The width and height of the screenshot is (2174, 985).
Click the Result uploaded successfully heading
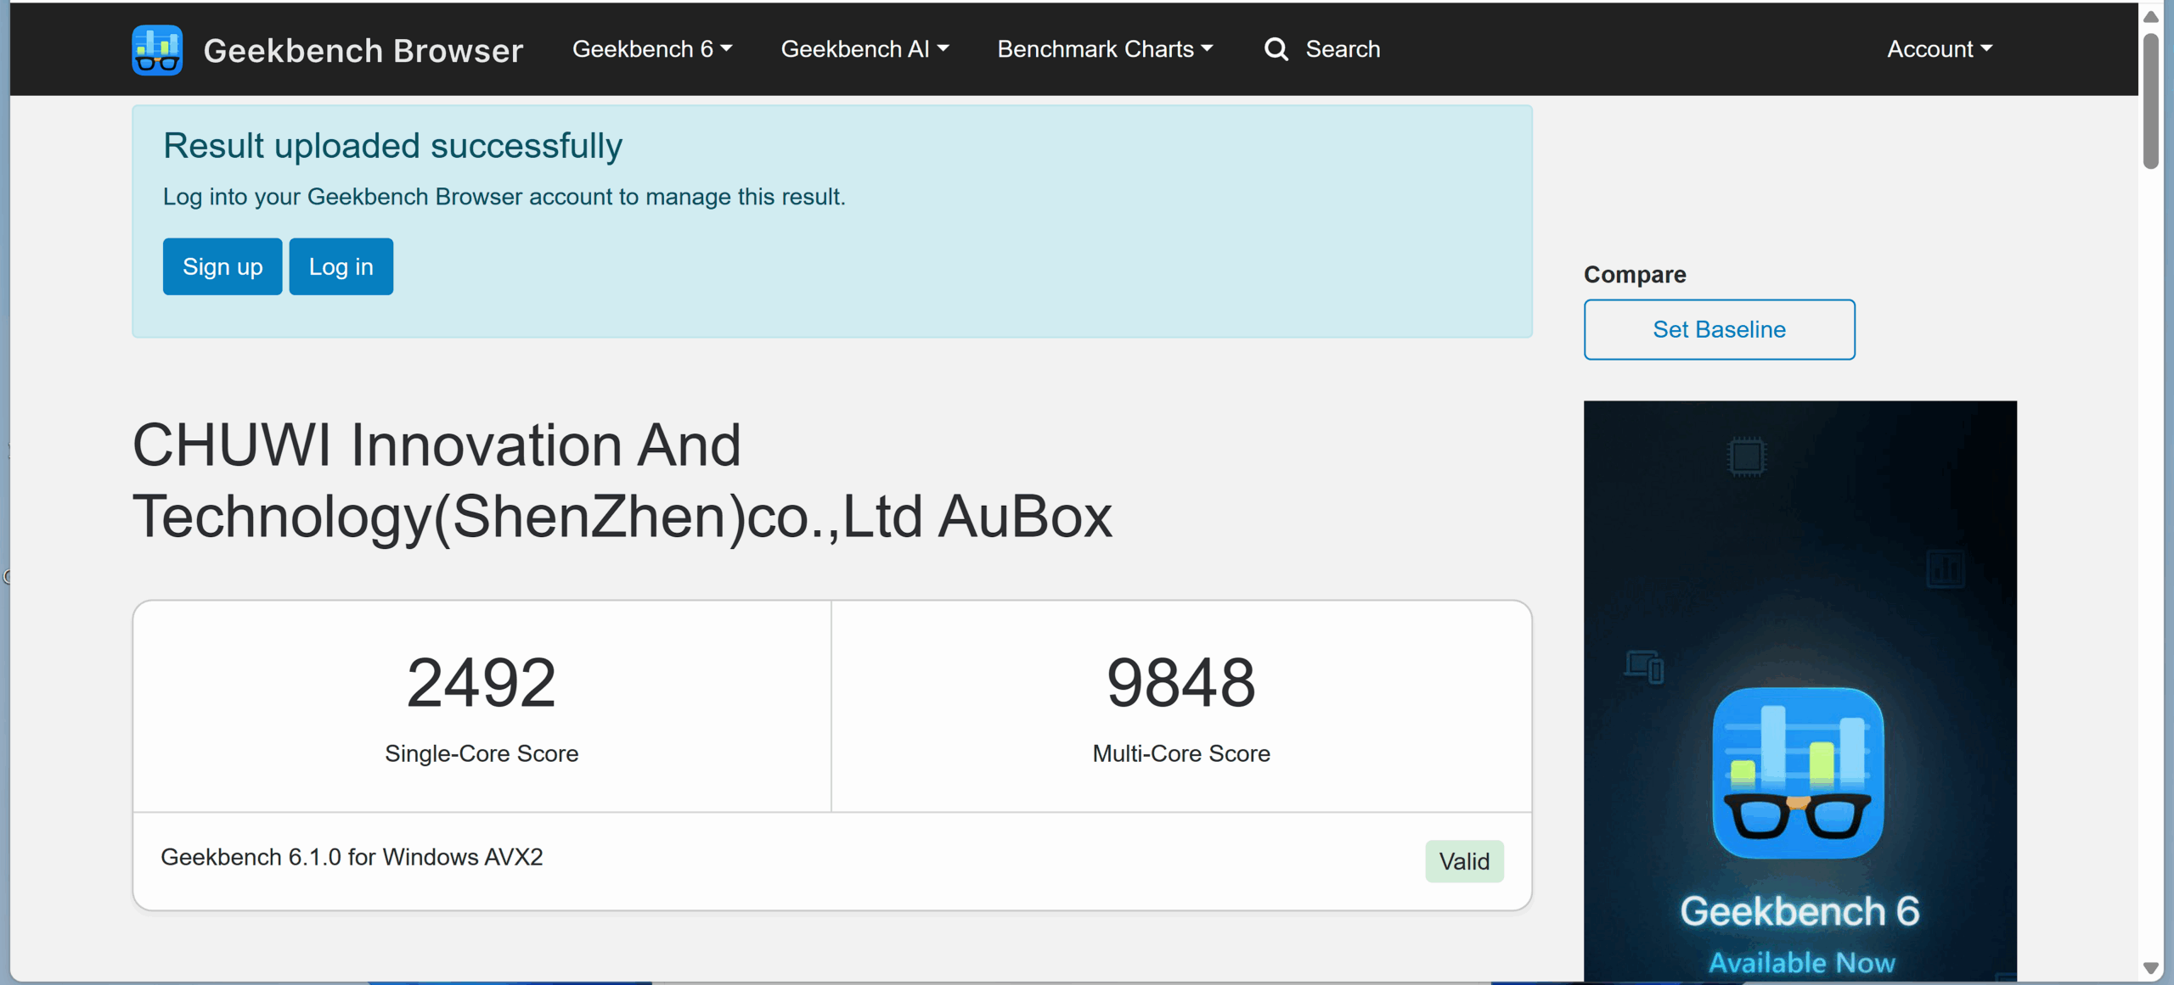coord(392,146)
